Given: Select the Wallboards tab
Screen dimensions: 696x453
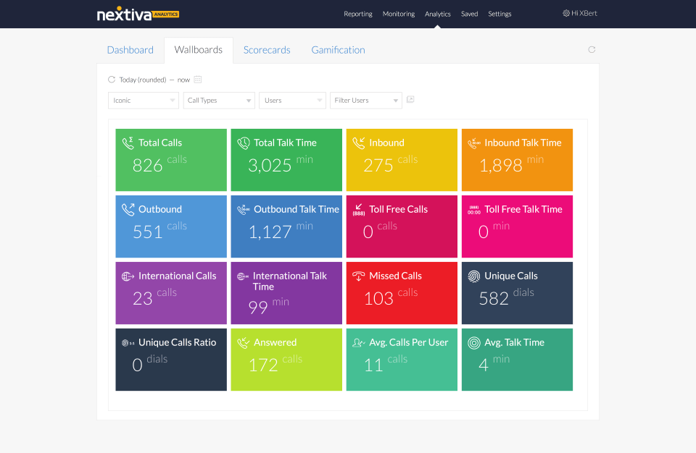Looking at the screenshot, I should point(199,50).
